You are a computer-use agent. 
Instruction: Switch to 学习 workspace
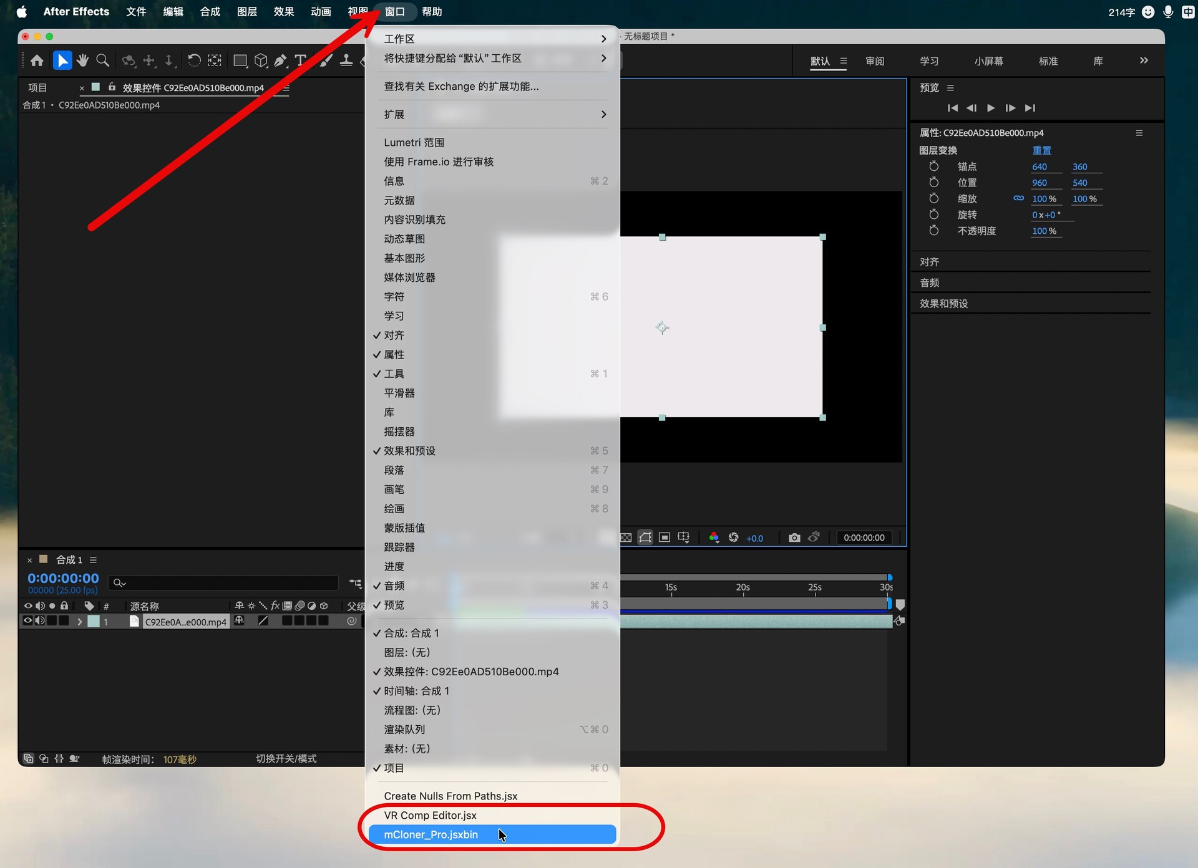click(929, 61)
